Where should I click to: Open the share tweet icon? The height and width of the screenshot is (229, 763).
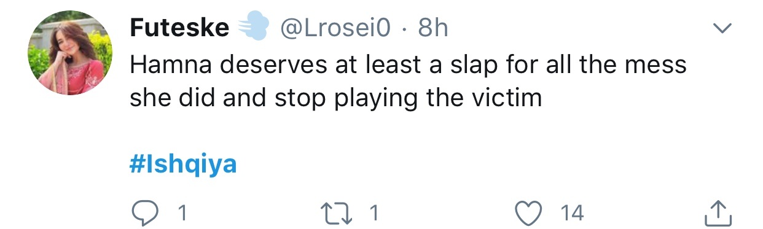coord(716,212)
